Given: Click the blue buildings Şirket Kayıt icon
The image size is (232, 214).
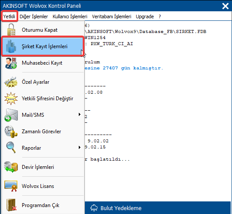Looking at the screenshot, I should pyautogui.click(x=11, y=46).
